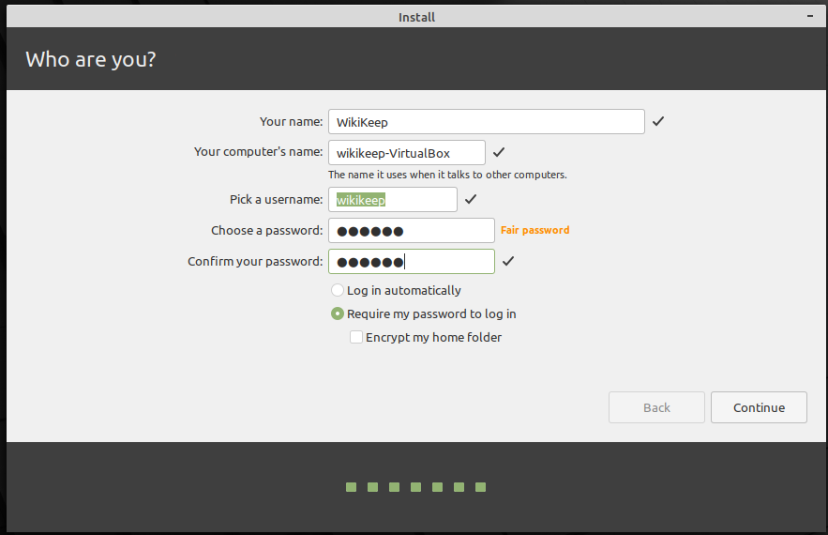The height and width of the screenshot is (535, 828).
Task: Click the middle green progress square
Action: [x=416, y=487]
